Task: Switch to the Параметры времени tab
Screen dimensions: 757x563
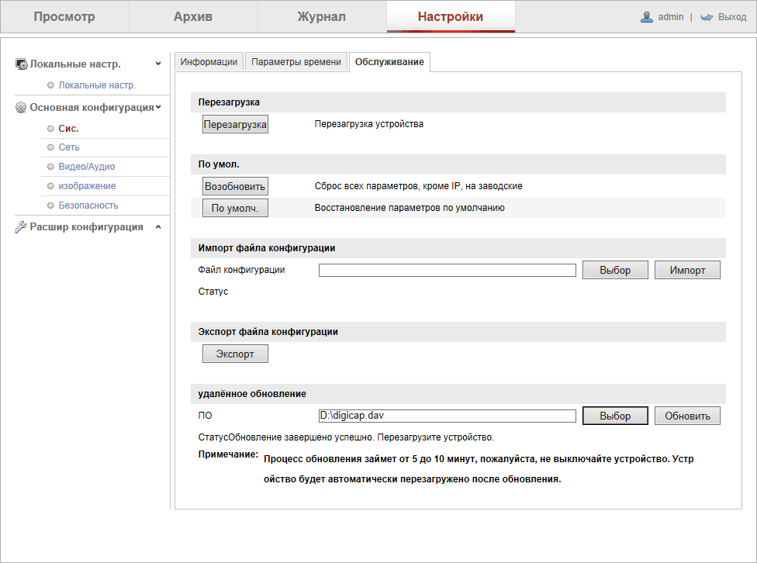Action: 296,62
